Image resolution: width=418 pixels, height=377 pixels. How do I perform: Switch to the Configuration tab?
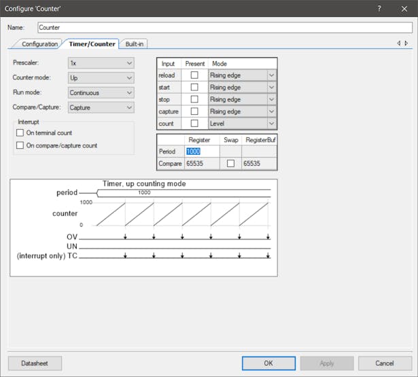(39, 44)
